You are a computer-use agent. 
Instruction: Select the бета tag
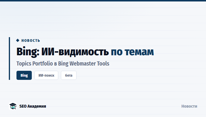coord(69,75)
